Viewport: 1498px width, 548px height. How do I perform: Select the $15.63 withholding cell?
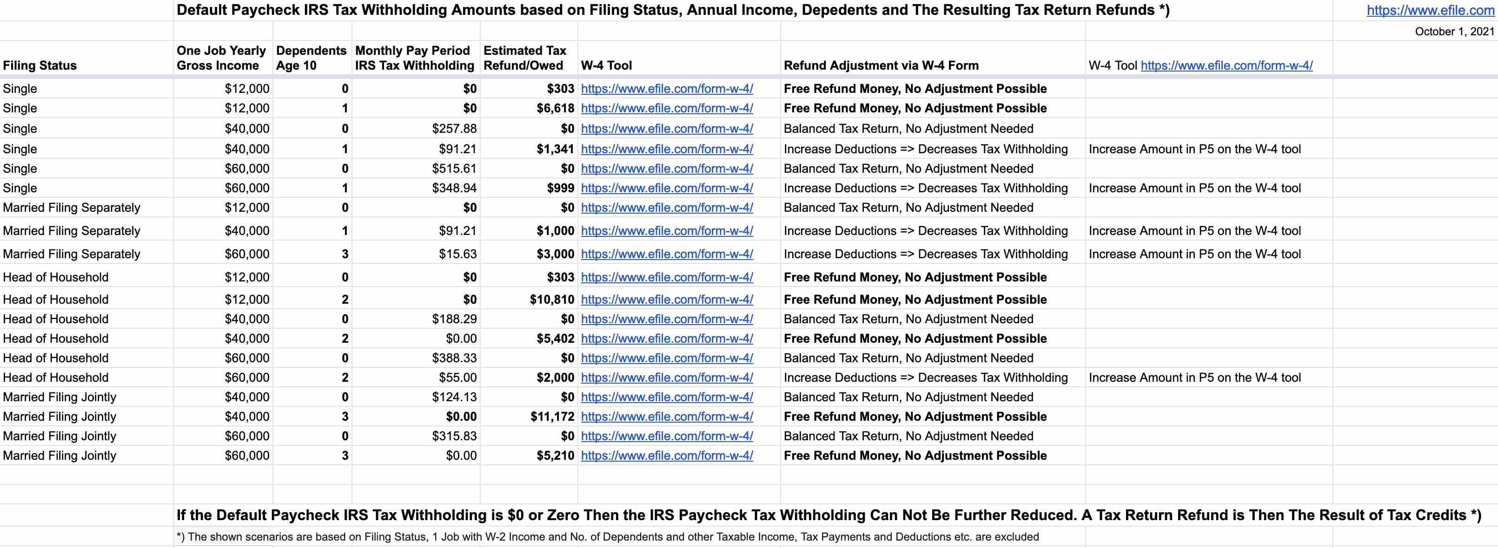(415, 254)
